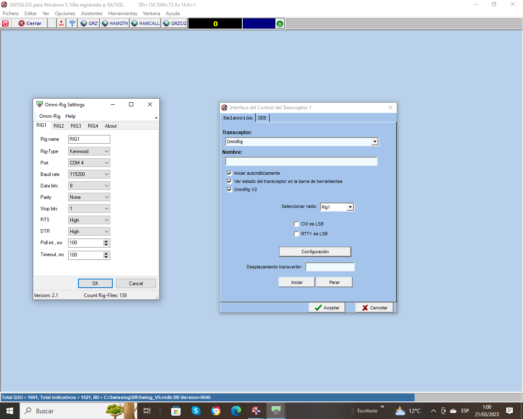Open the Asistentes menu
Screen dimensions: 523x419
coord(92,14)
